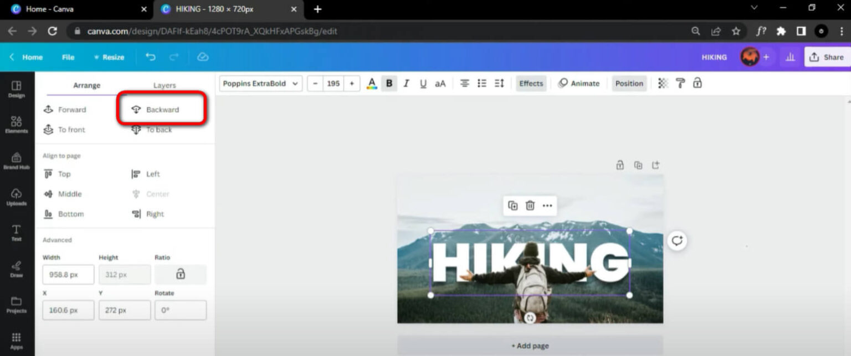Click the font size field 195

tap(333, 83)
